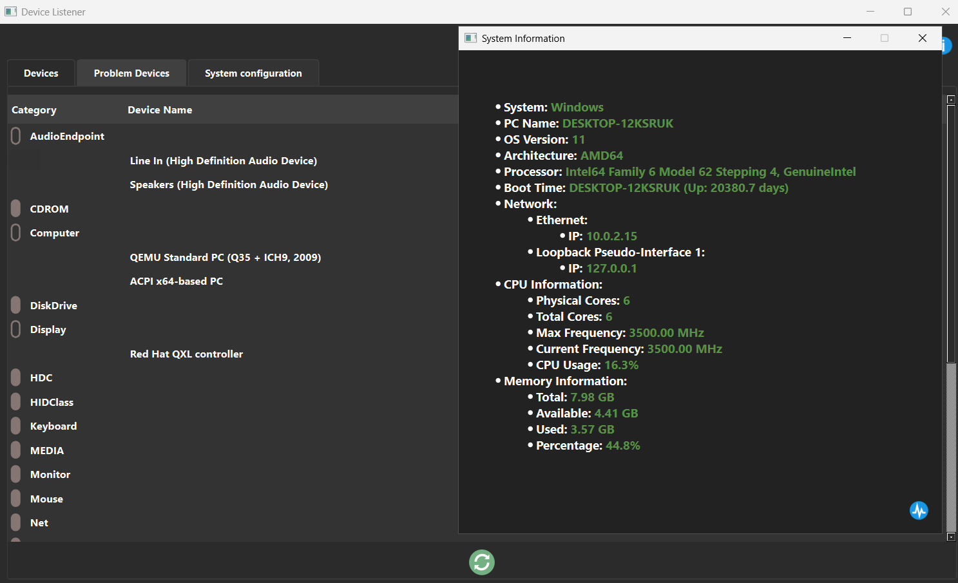Click the scrollbar down arrow

(951, 537)
